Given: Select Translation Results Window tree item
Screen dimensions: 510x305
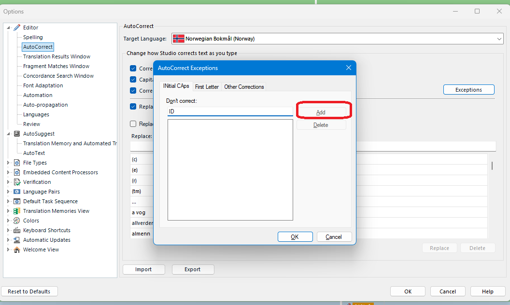Looking at the screenshot, I should pos(57,56).
